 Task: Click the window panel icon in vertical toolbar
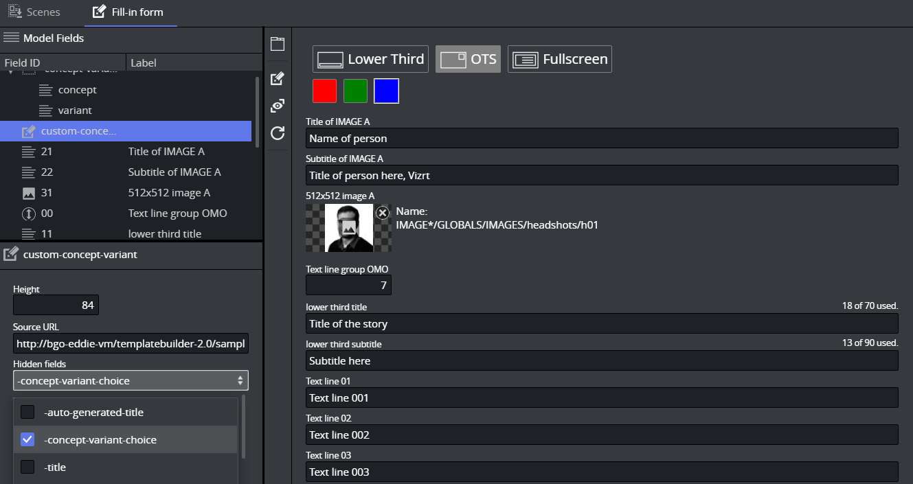coord(278,45)
